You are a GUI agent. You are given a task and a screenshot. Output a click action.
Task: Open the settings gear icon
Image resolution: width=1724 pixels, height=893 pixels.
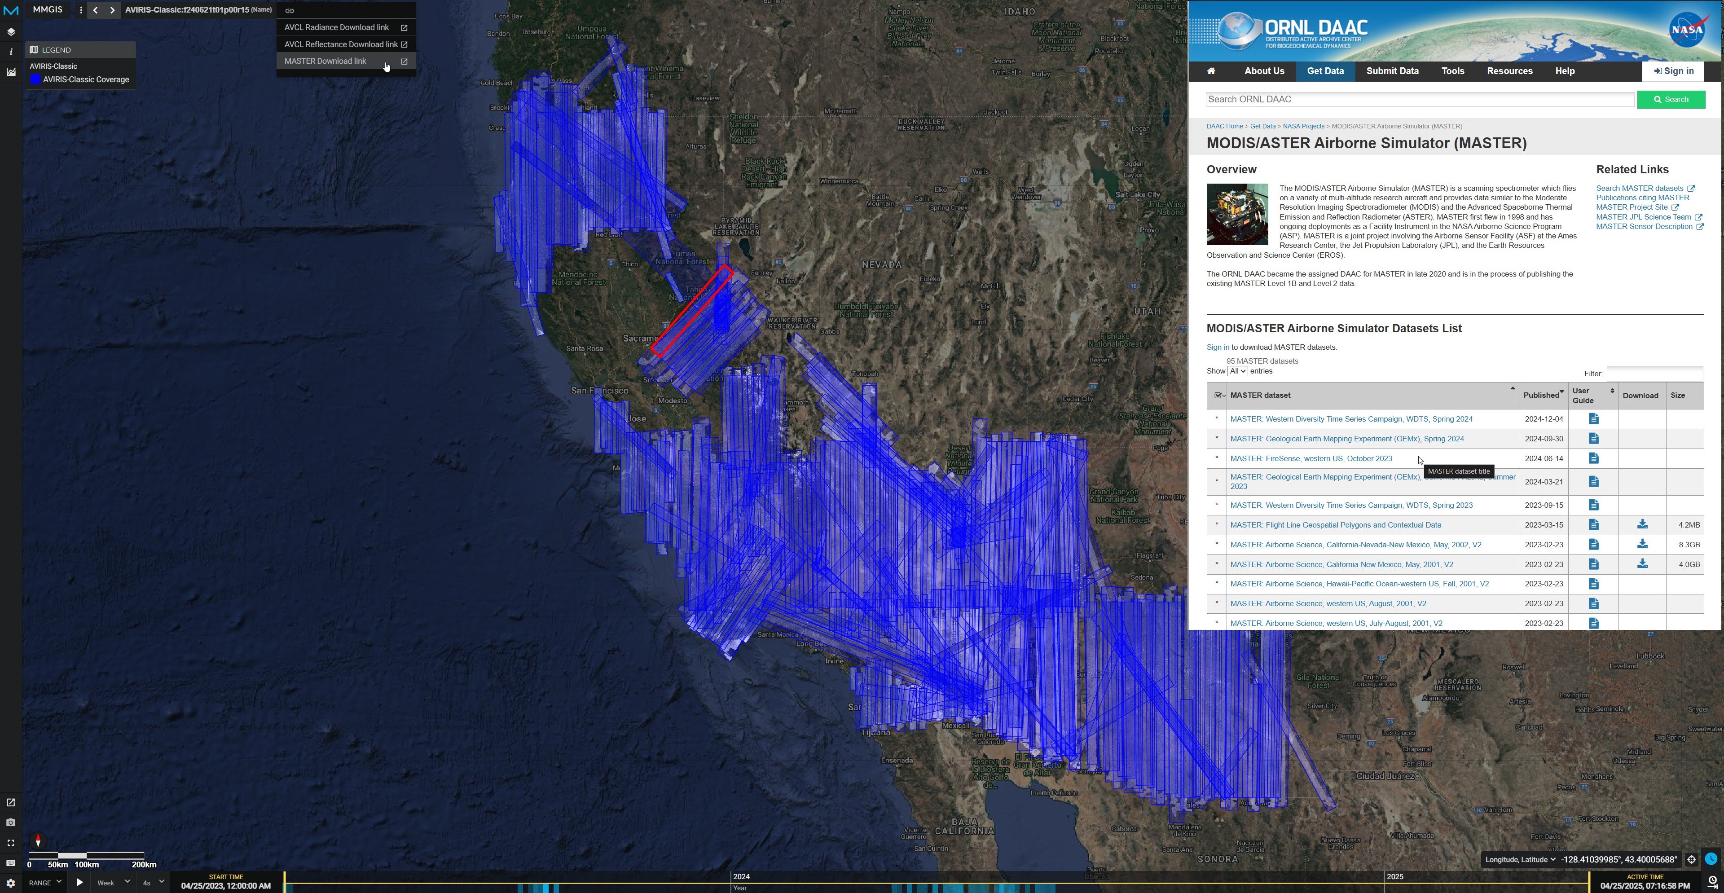(11, 883)
